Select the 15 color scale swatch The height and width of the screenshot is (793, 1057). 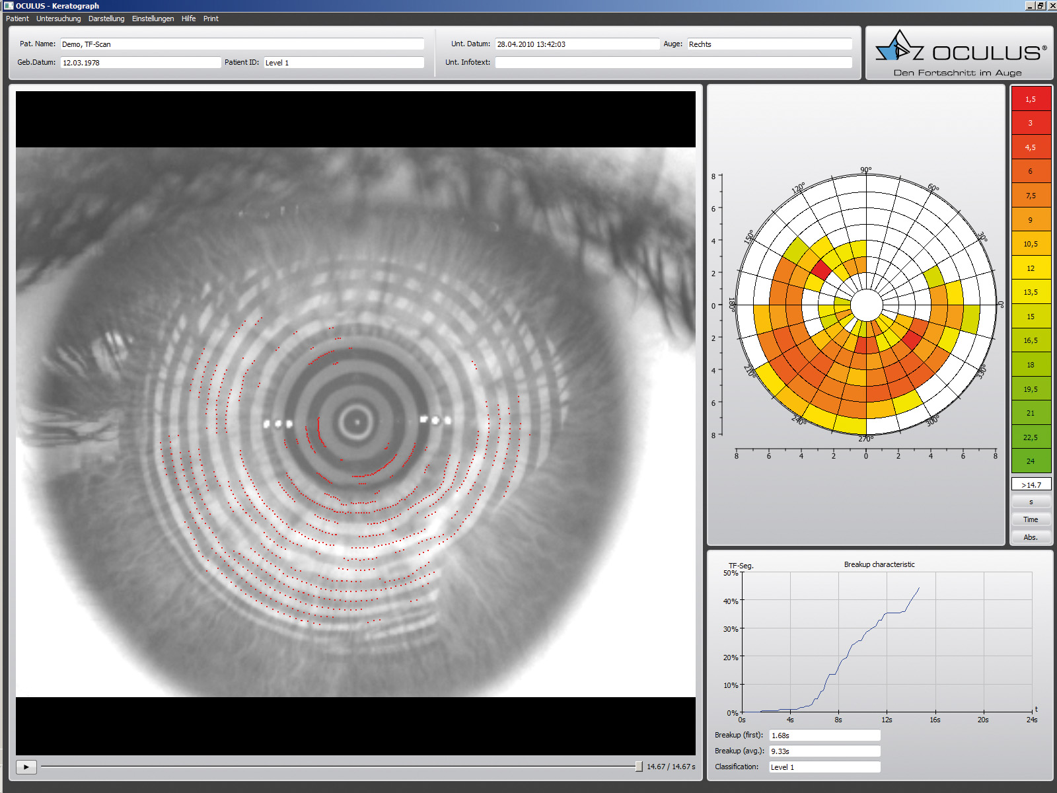1031,317
